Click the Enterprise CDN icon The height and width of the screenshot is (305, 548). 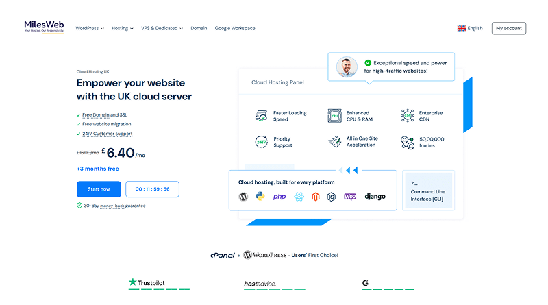point(407,115)
